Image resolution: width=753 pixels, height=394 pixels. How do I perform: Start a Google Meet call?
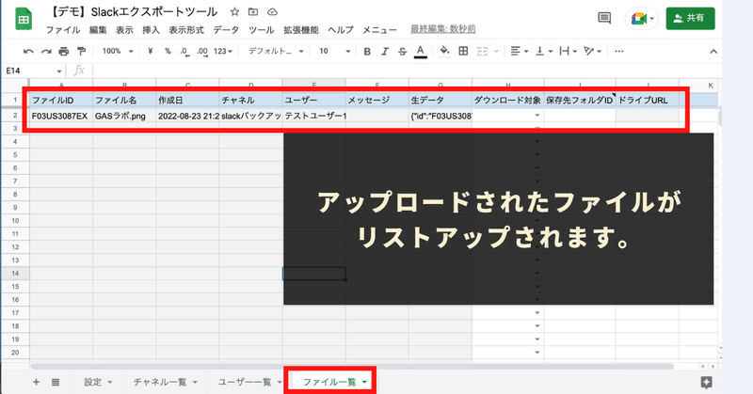point(642,19)
